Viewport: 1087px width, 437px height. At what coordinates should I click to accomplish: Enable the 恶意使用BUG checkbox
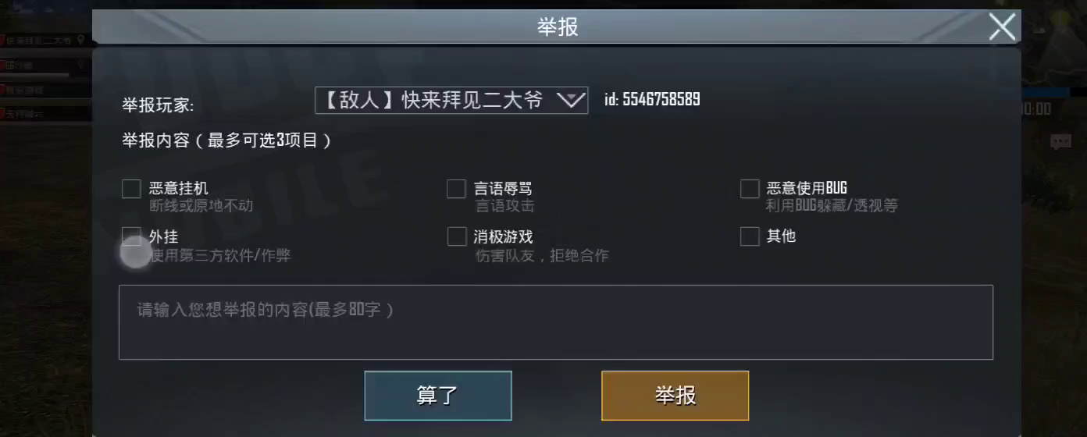click(x=750, y=189)
